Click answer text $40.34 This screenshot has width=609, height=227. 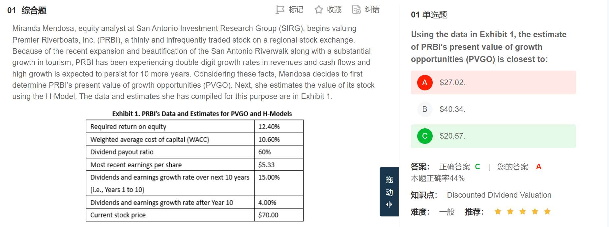(452, 109)
